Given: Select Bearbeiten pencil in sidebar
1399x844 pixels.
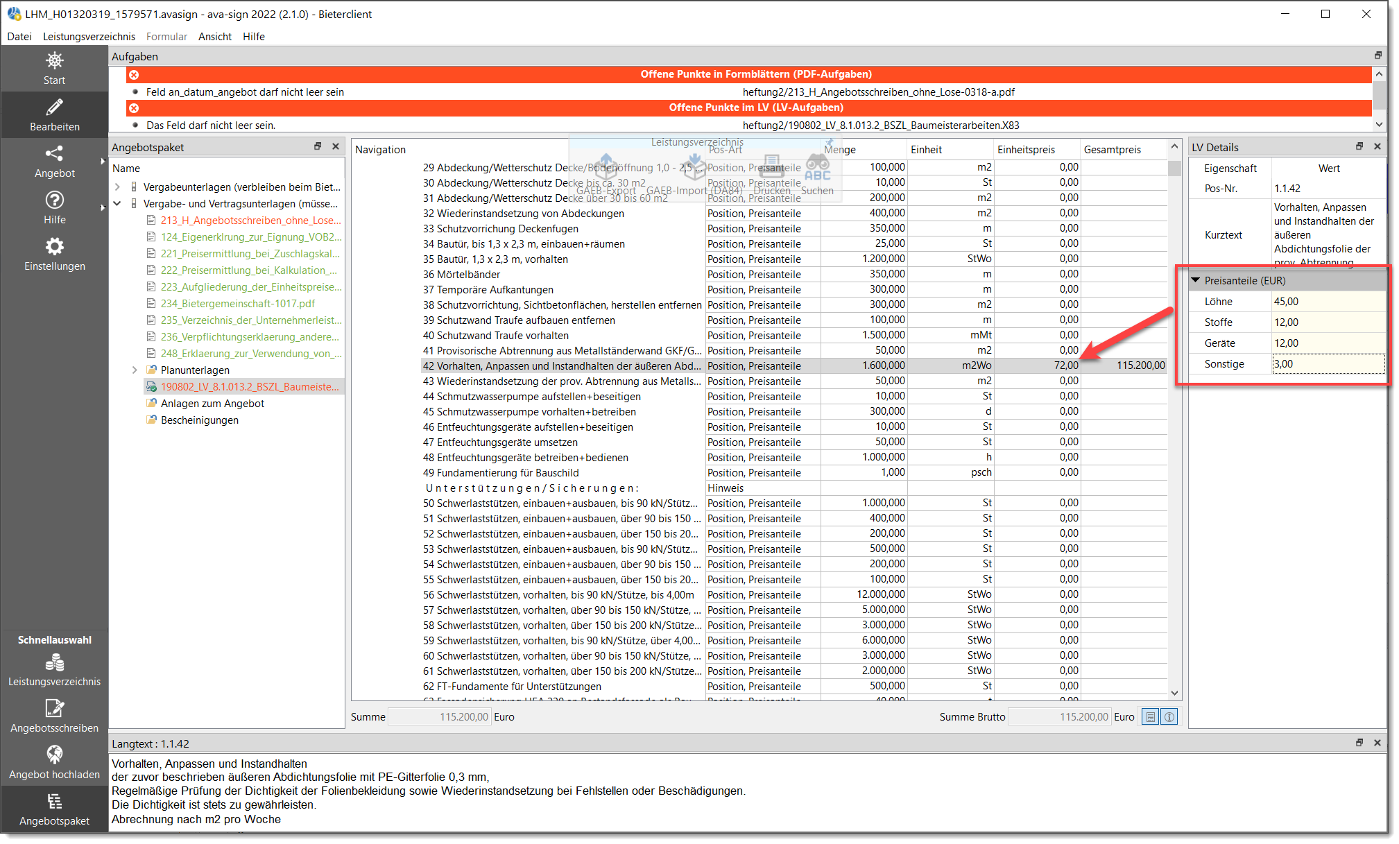Looking at the screenshot, I should [x=54, y=114].
